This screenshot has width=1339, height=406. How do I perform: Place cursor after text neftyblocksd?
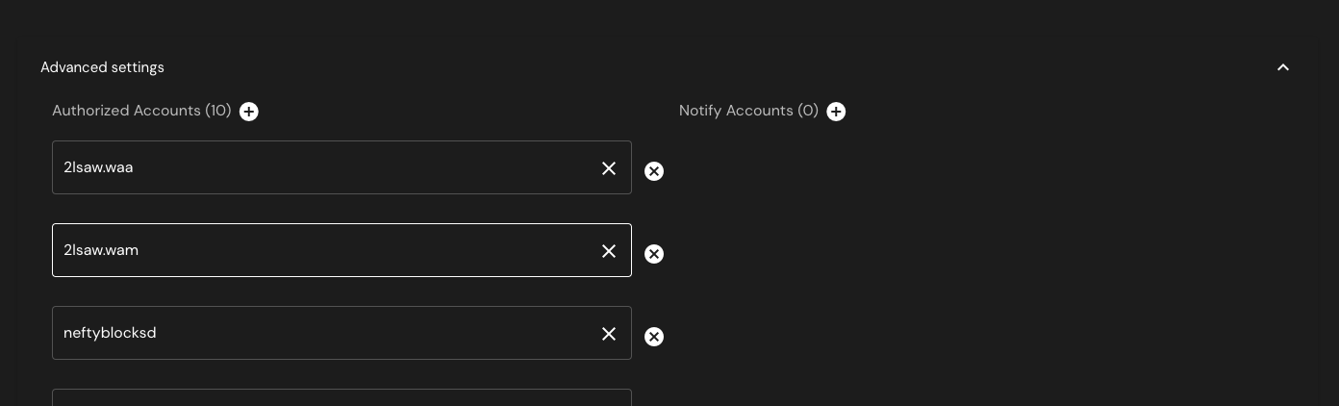coord(159,333)
